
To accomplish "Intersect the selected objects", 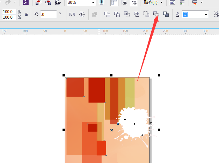I will (x=127, y=14).
